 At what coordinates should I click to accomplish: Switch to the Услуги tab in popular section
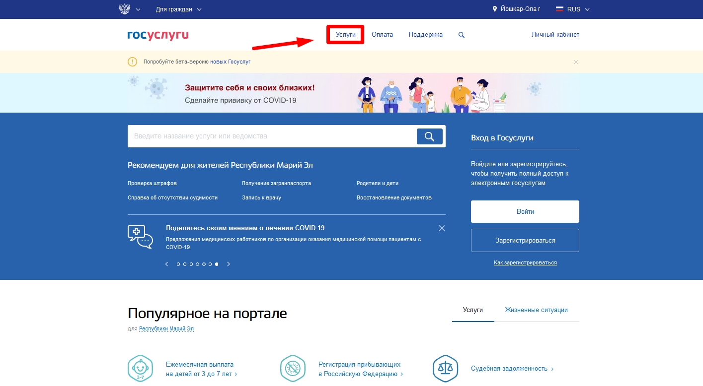point(473,310)
